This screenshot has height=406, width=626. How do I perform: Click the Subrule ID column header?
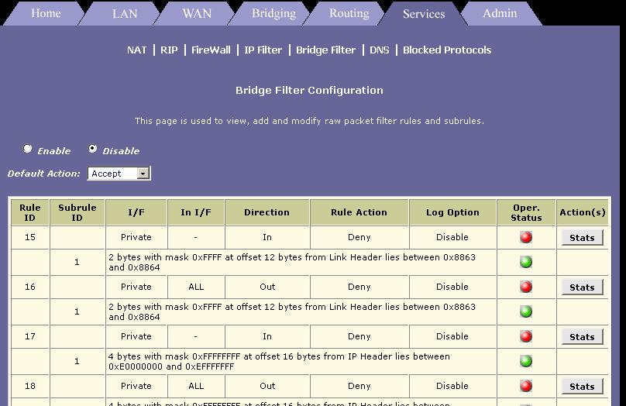[77, 212]
